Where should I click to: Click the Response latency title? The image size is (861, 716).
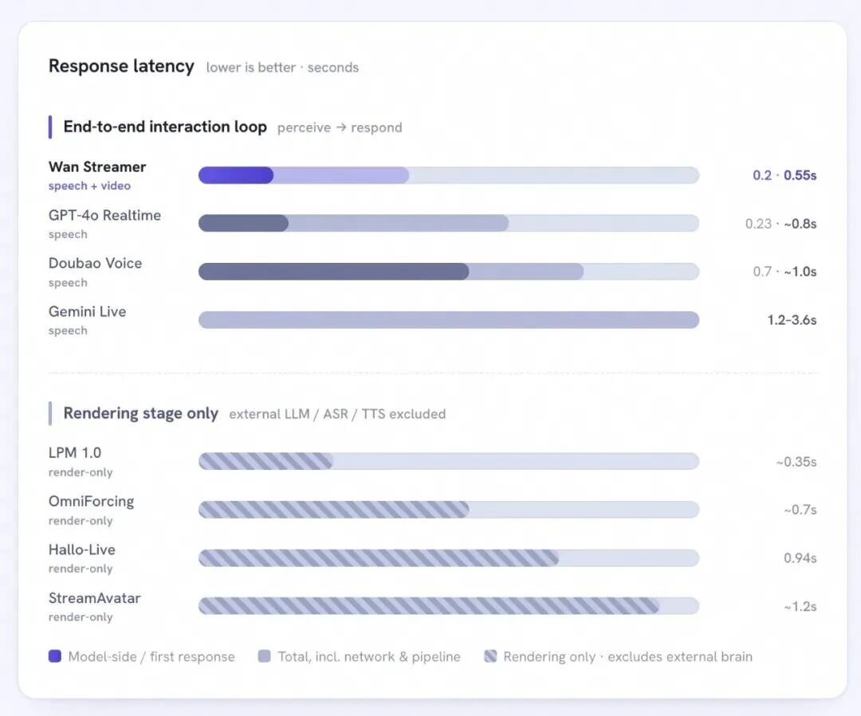click(x=121, y=66)
